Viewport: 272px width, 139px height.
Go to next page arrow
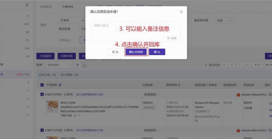click(239, 65)
